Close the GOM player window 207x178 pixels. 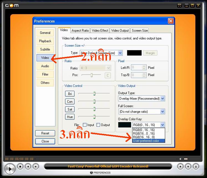198,6
